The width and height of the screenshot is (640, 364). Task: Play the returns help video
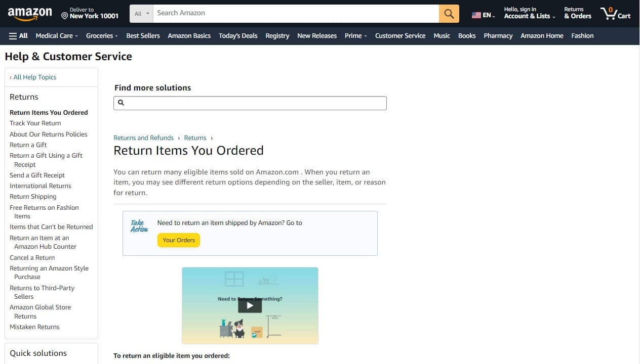coord(250,305)
